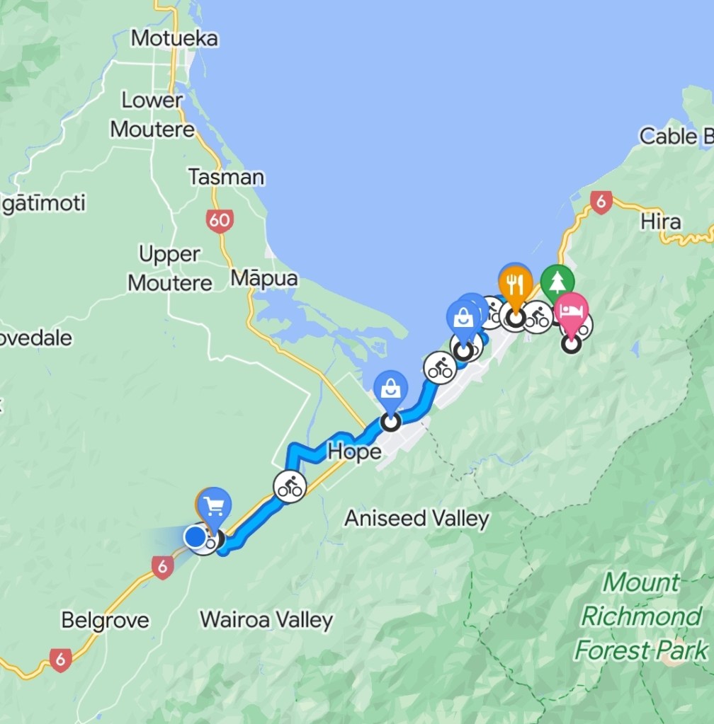Click the blue current location dot
Screen dimensions: 714x724
tap(195, 537)
